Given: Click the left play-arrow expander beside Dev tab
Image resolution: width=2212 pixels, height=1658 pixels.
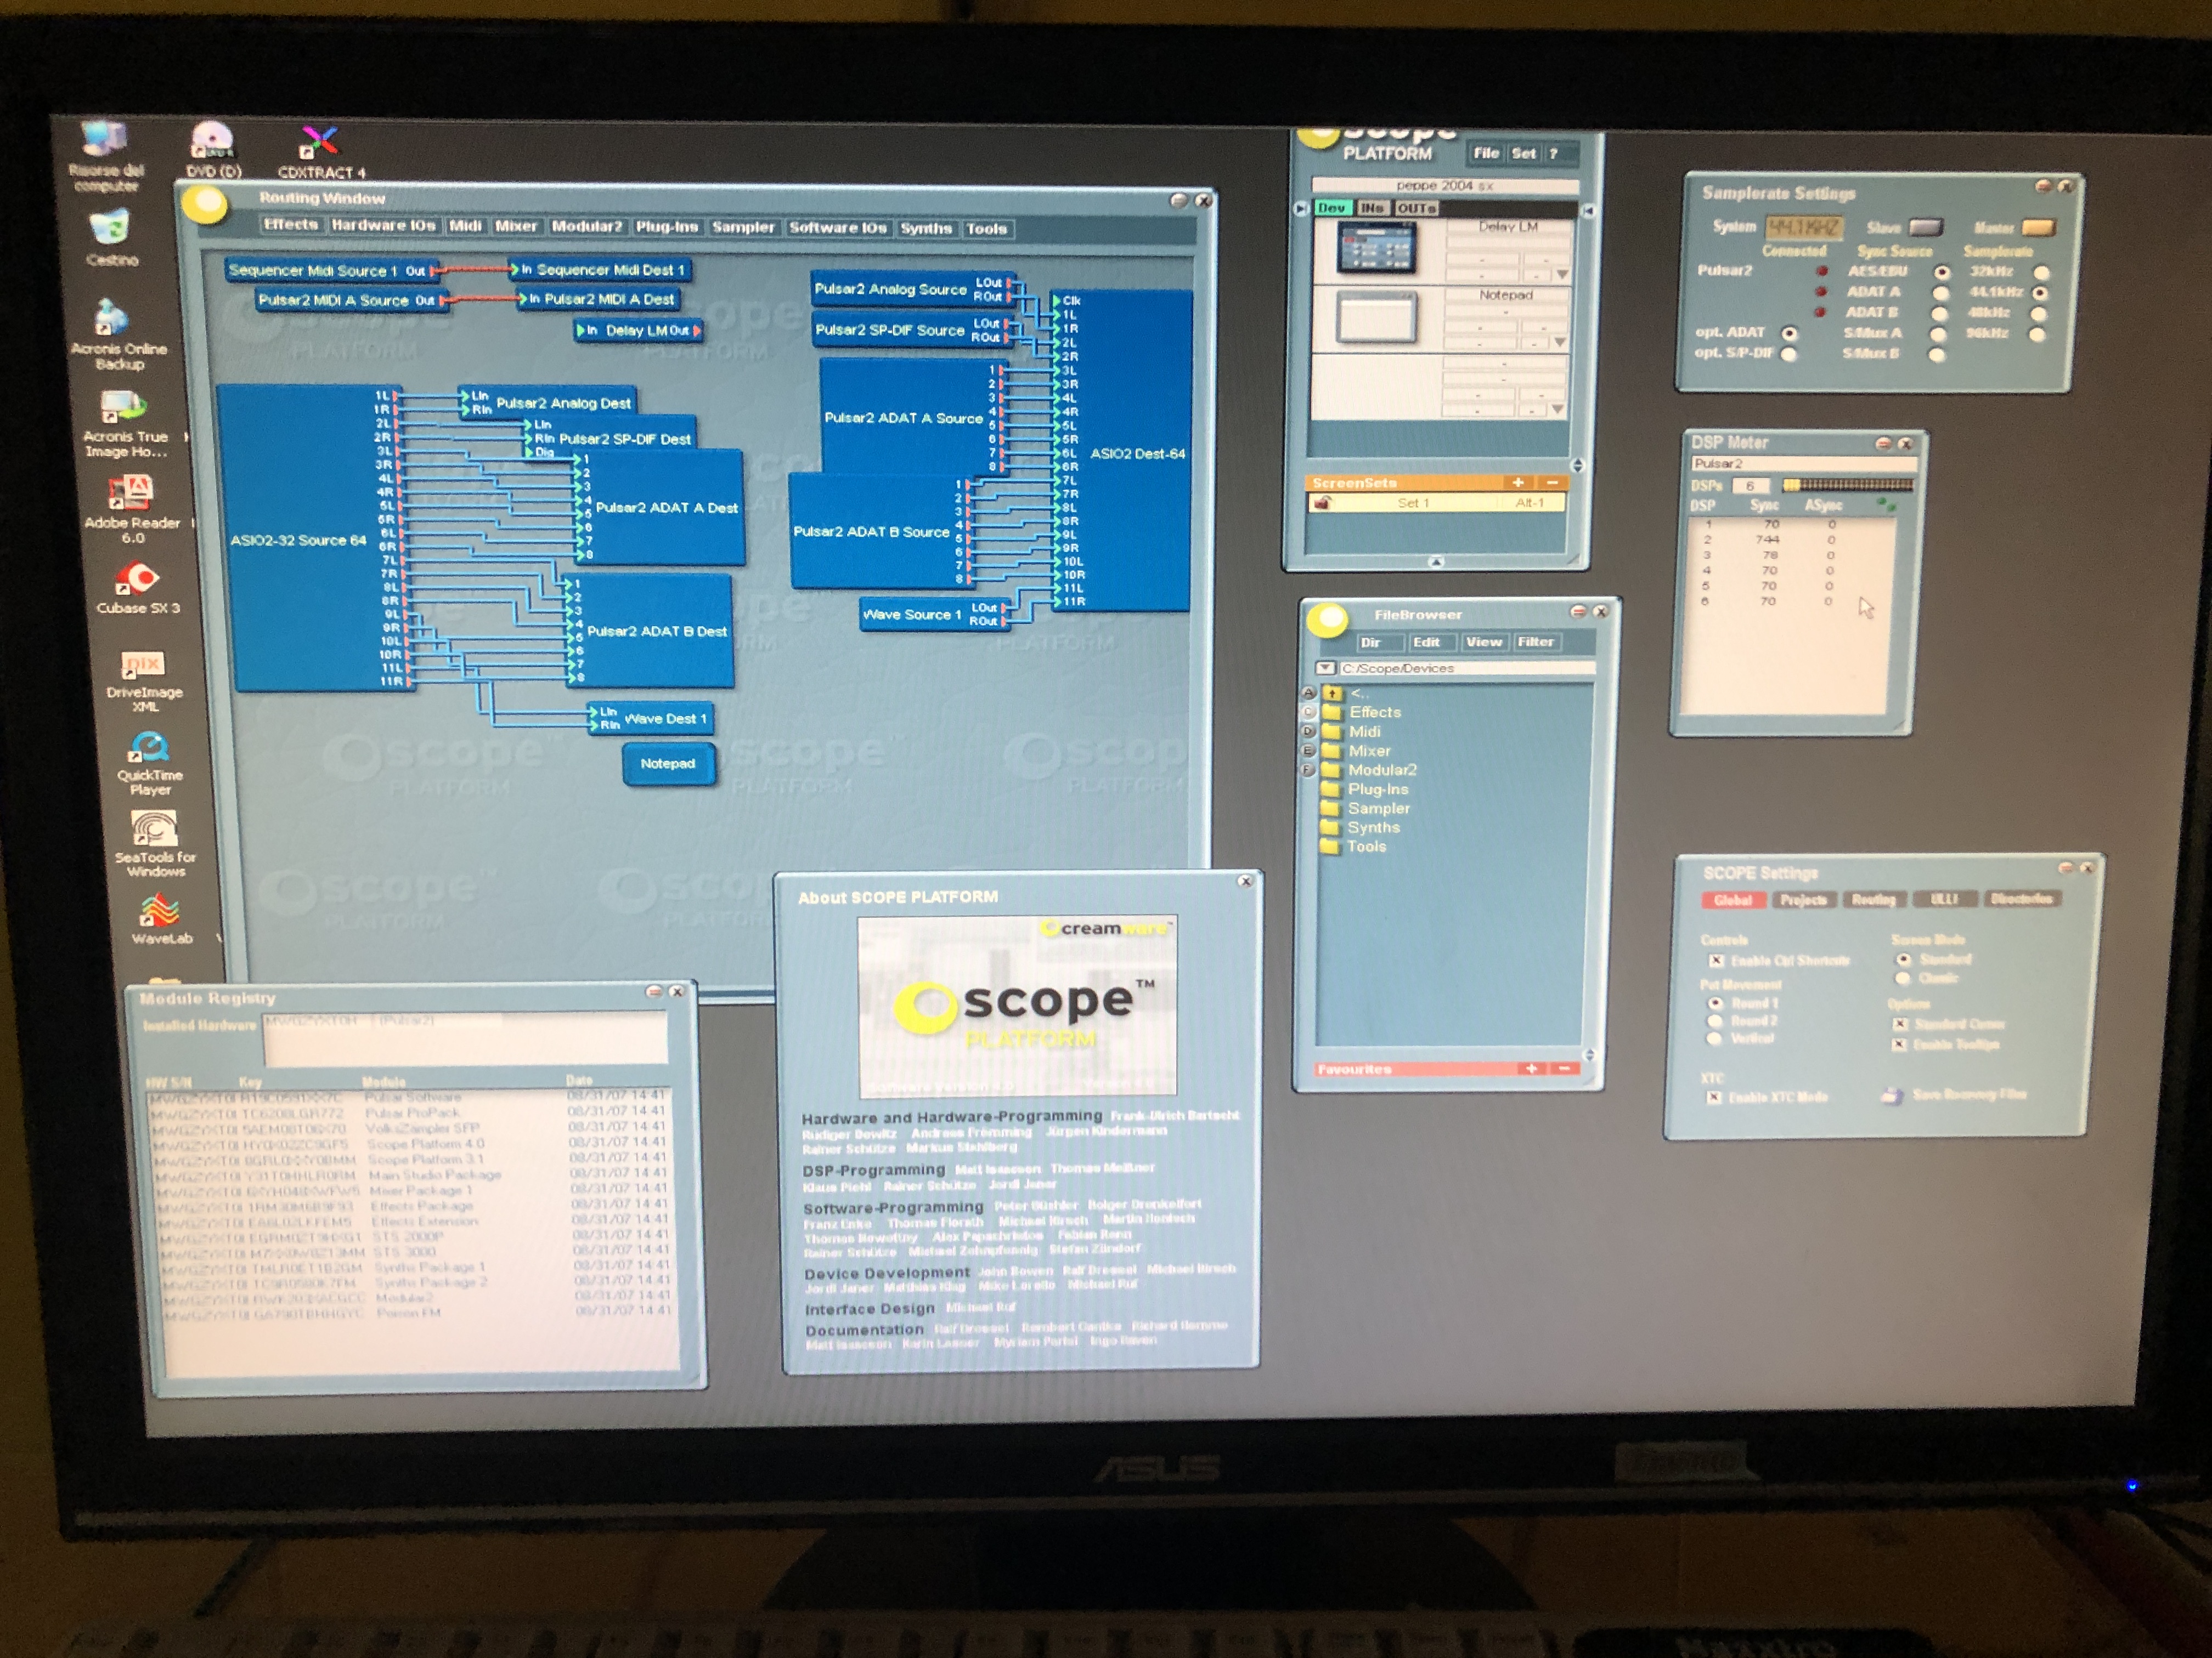Looking at the screenshot, I should (1301, 209).
